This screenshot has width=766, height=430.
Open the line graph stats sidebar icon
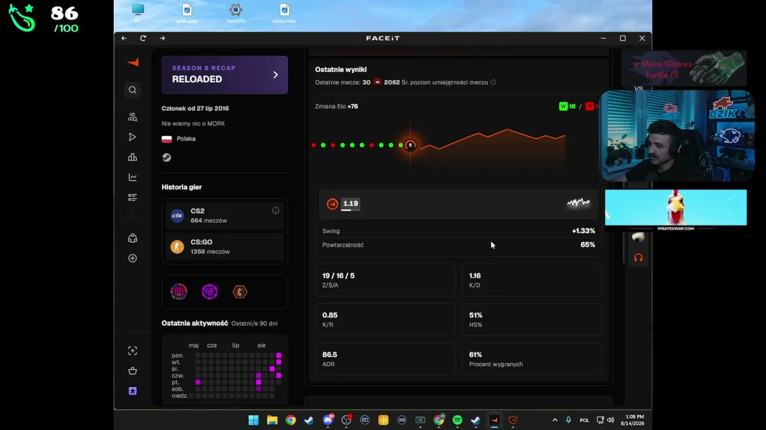pos(133,177)
